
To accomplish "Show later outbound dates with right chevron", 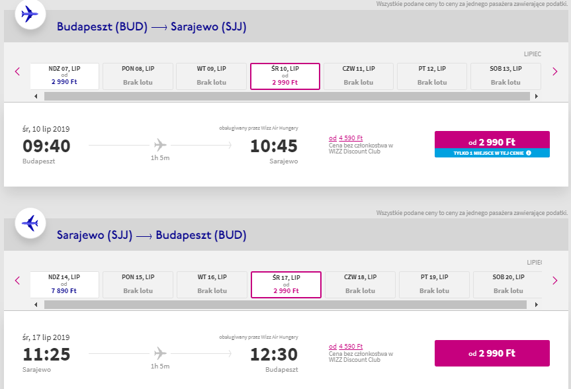I will point(554,71).
